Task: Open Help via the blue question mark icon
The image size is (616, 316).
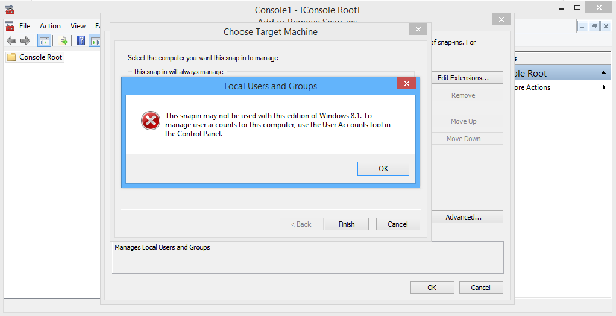Action: tap(81, 40)
